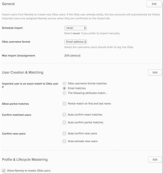The height and width of the screenshot is (174, 163).
Task: Tick the Auto-confirm new users checkbox
Action: 64,133
